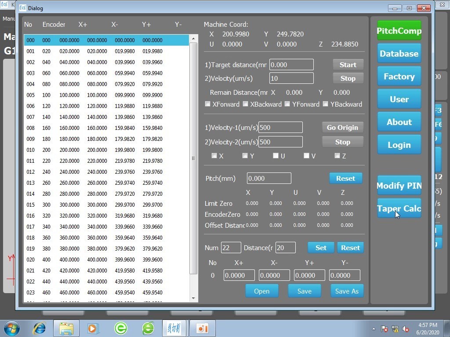Open the Windows Start menu
Image resolution: width=450 pixels, height=337 pixels.
(11, 328)
